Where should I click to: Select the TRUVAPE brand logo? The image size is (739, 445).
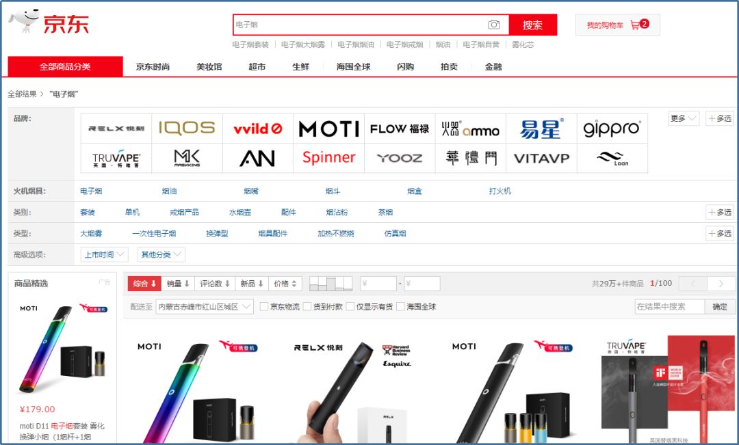click(116, 158)
